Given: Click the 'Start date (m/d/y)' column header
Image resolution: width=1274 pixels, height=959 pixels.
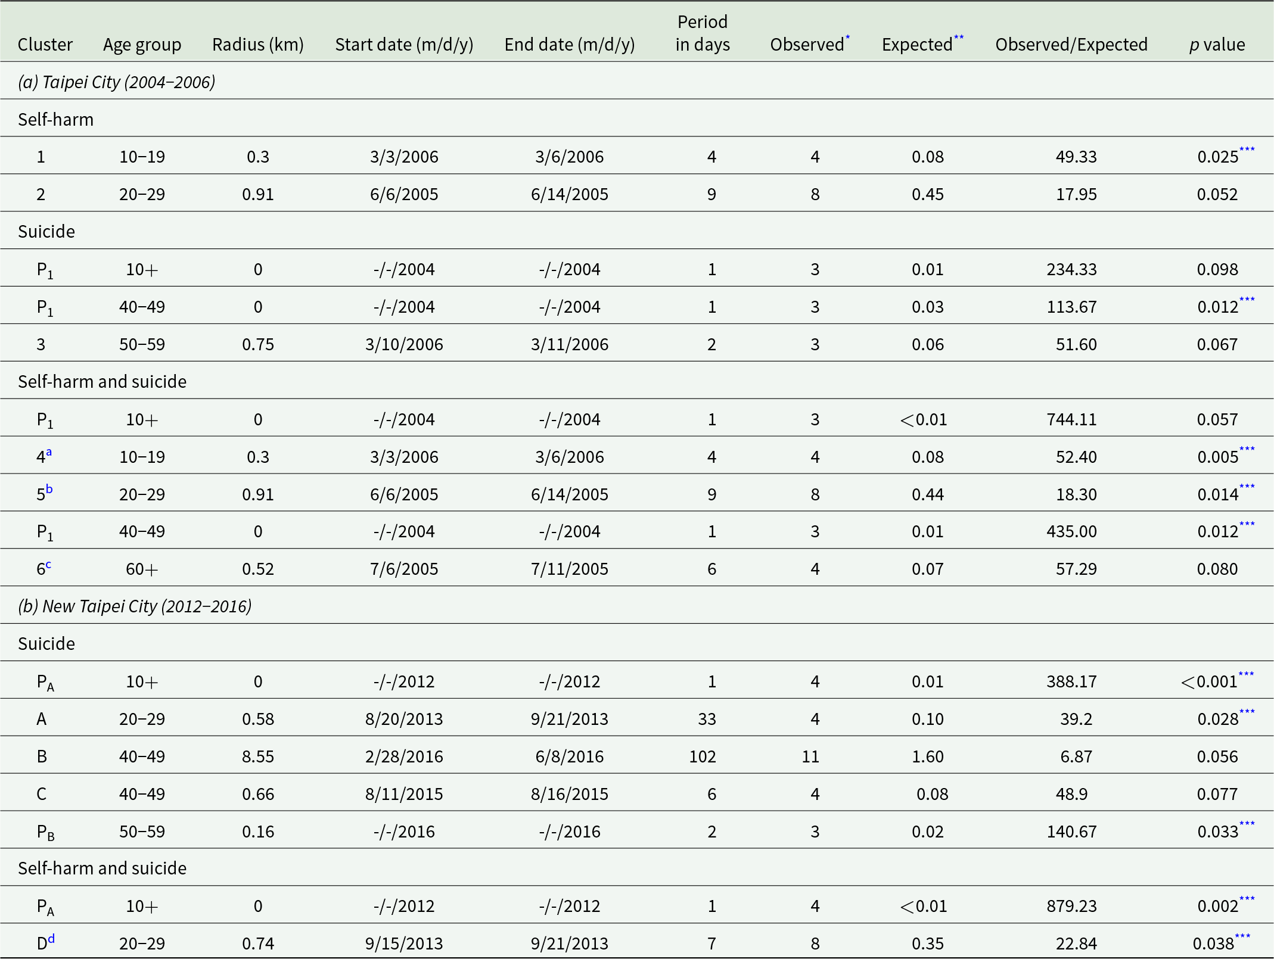Looking at the screenshot, I should coord(404,45).
